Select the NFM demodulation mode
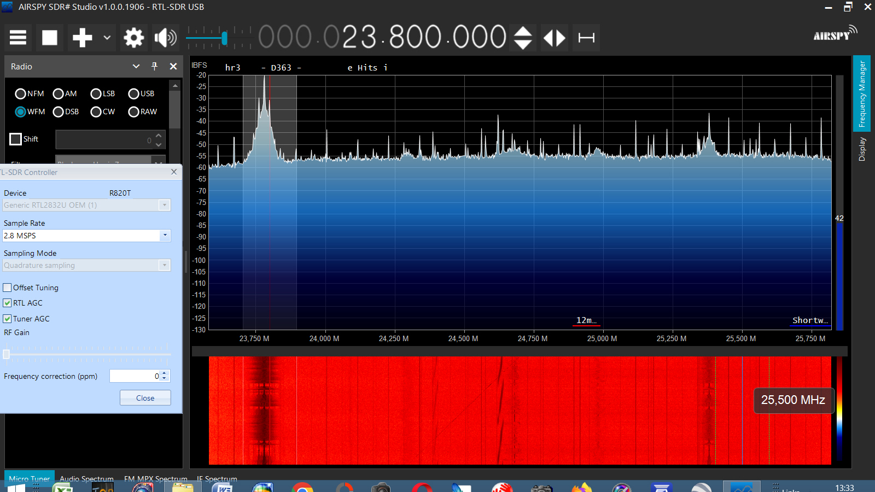Screen dimensions: 875x492 21,93
